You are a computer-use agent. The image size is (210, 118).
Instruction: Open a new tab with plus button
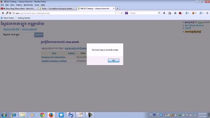coord(117,9)
